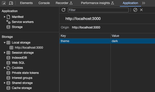
Task: Click the Manifest document icon
Action: [x=8, y=17]
